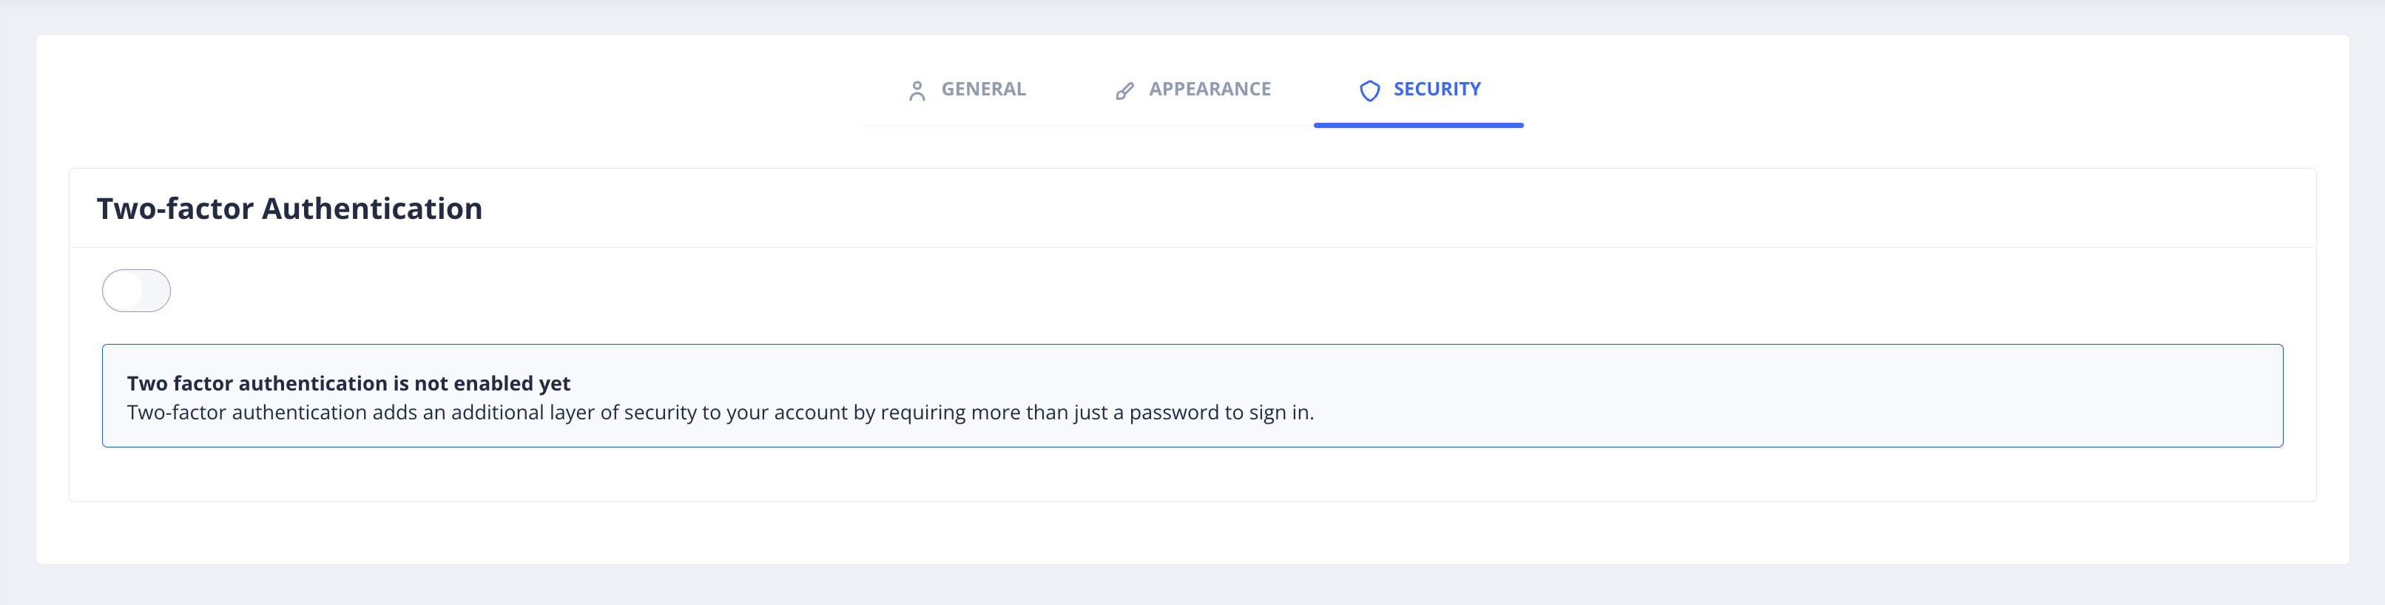Image resolution: width=2385 pixels, height=605 pixels.
Task: Click the white knob of the 2FA toggle
Action: [123, 291]
